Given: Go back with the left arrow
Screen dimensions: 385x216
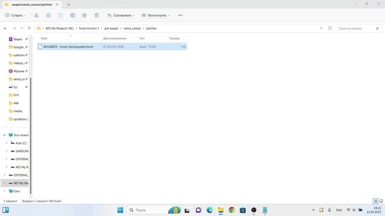Looking at the screenshot, I should [5, 28].
